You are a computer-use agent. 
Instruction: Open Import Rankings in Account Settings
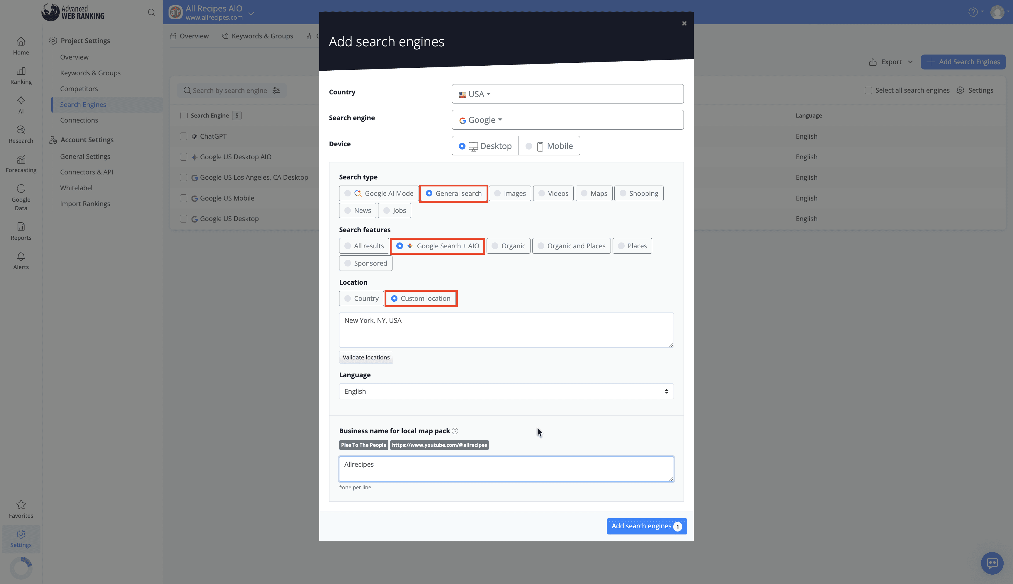pyautogui.click(x=85, y=203)
